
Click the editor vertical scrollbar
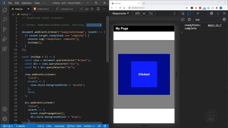coord(108,39)
